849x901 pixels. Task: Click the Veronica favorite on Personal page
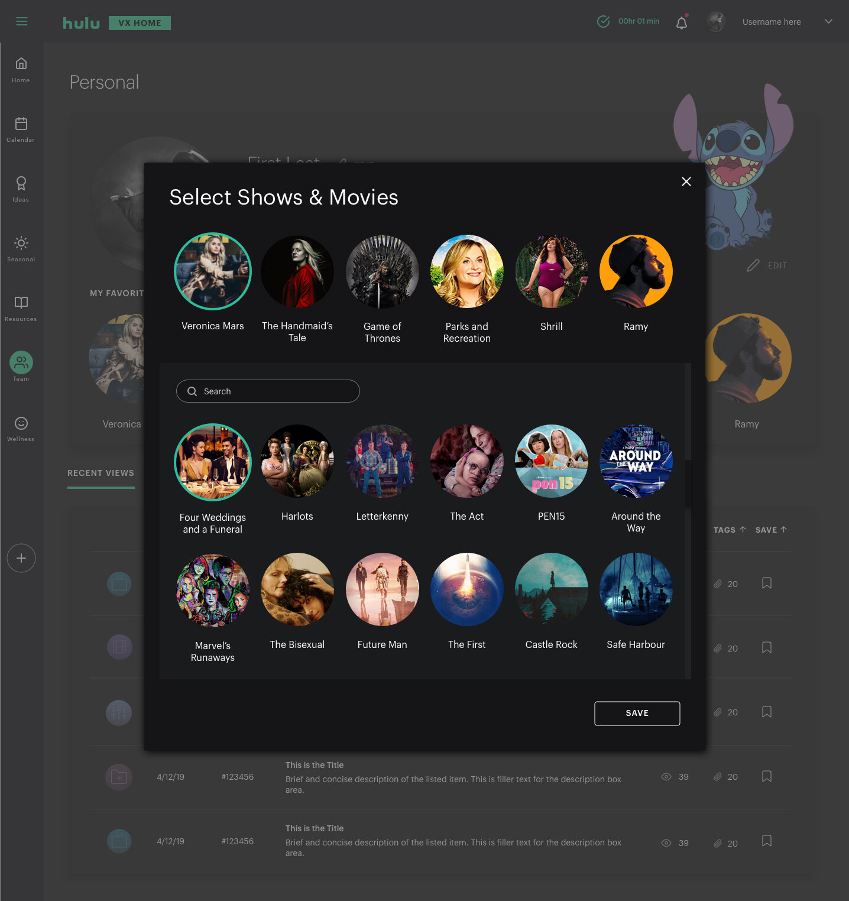tap(116, 359)
